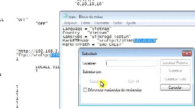Click the Country "Vietnam" line
This screenshot has width=195, height=109.
[x=86, y=33]
